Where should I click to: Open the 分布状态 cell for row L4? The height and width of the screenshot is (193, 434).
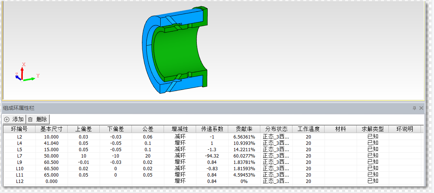(x=276, y=143)
